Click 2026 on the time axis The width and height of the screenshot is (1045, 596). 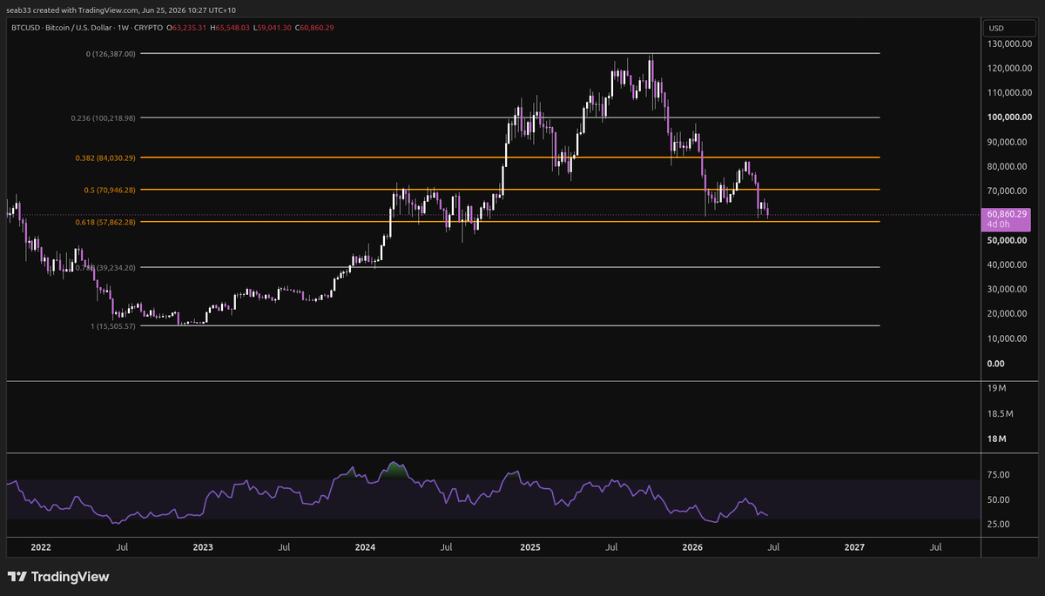point(693,547)
